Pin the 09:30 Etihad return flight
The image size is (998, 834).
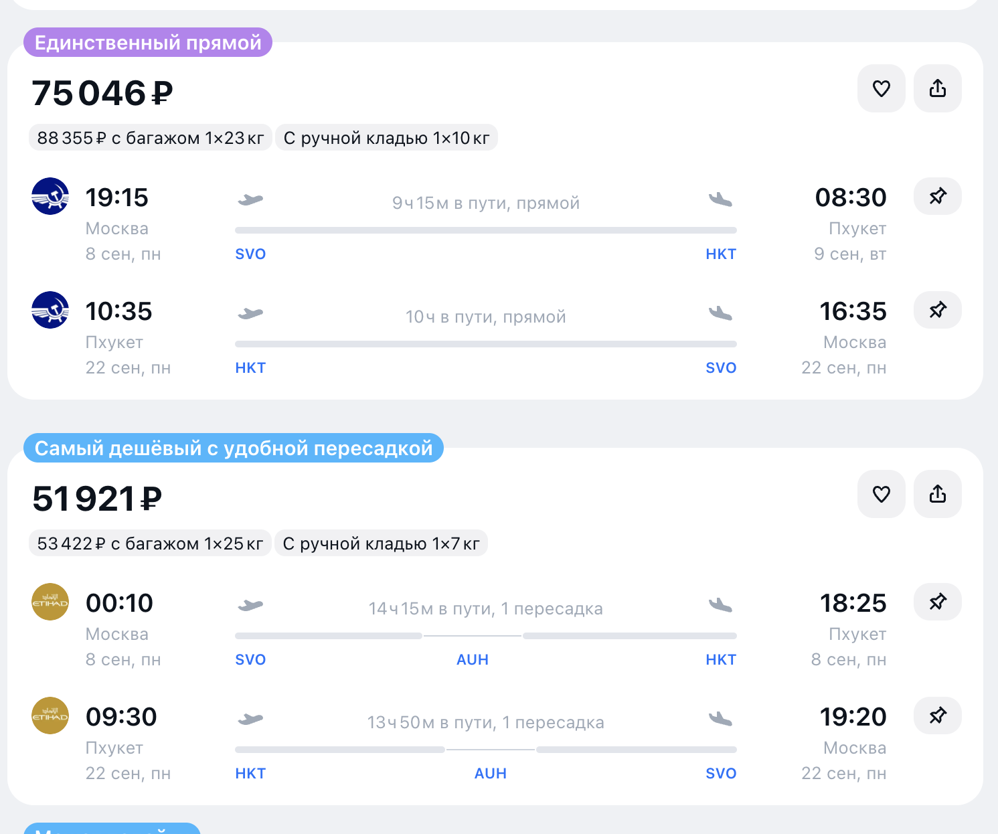point(937,716)
